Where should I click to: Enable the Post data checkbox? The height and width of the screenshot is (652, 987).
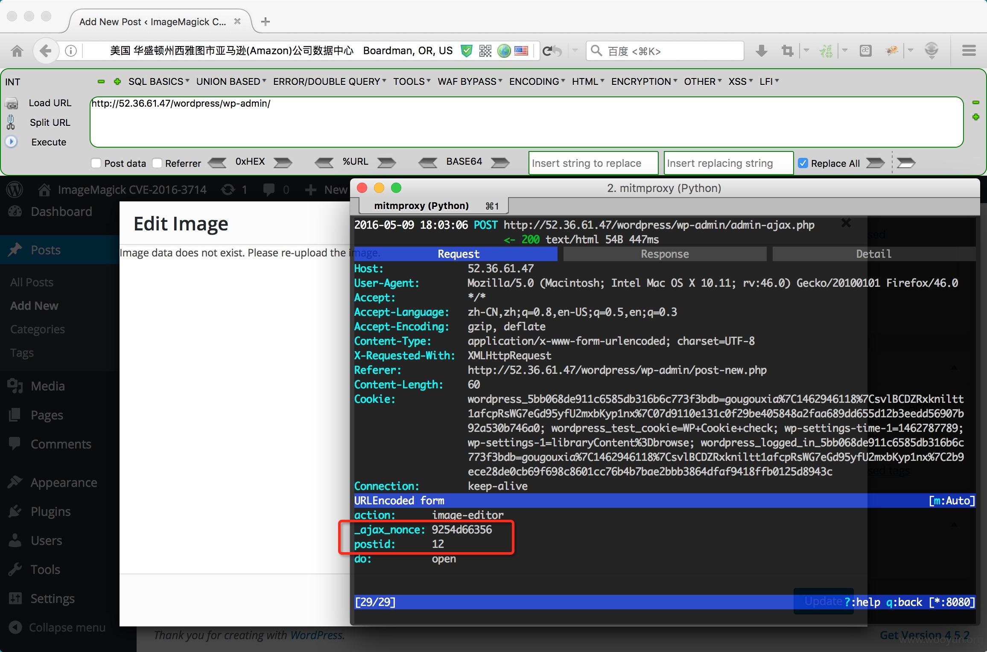[96, 163]
